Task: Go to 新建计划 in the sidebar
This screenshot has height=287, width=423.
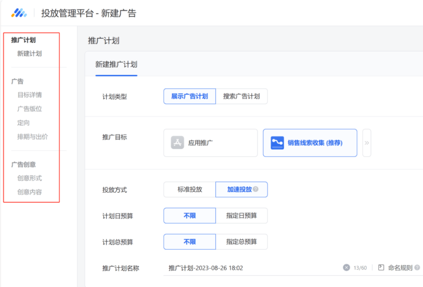Action: click(30, 54)
